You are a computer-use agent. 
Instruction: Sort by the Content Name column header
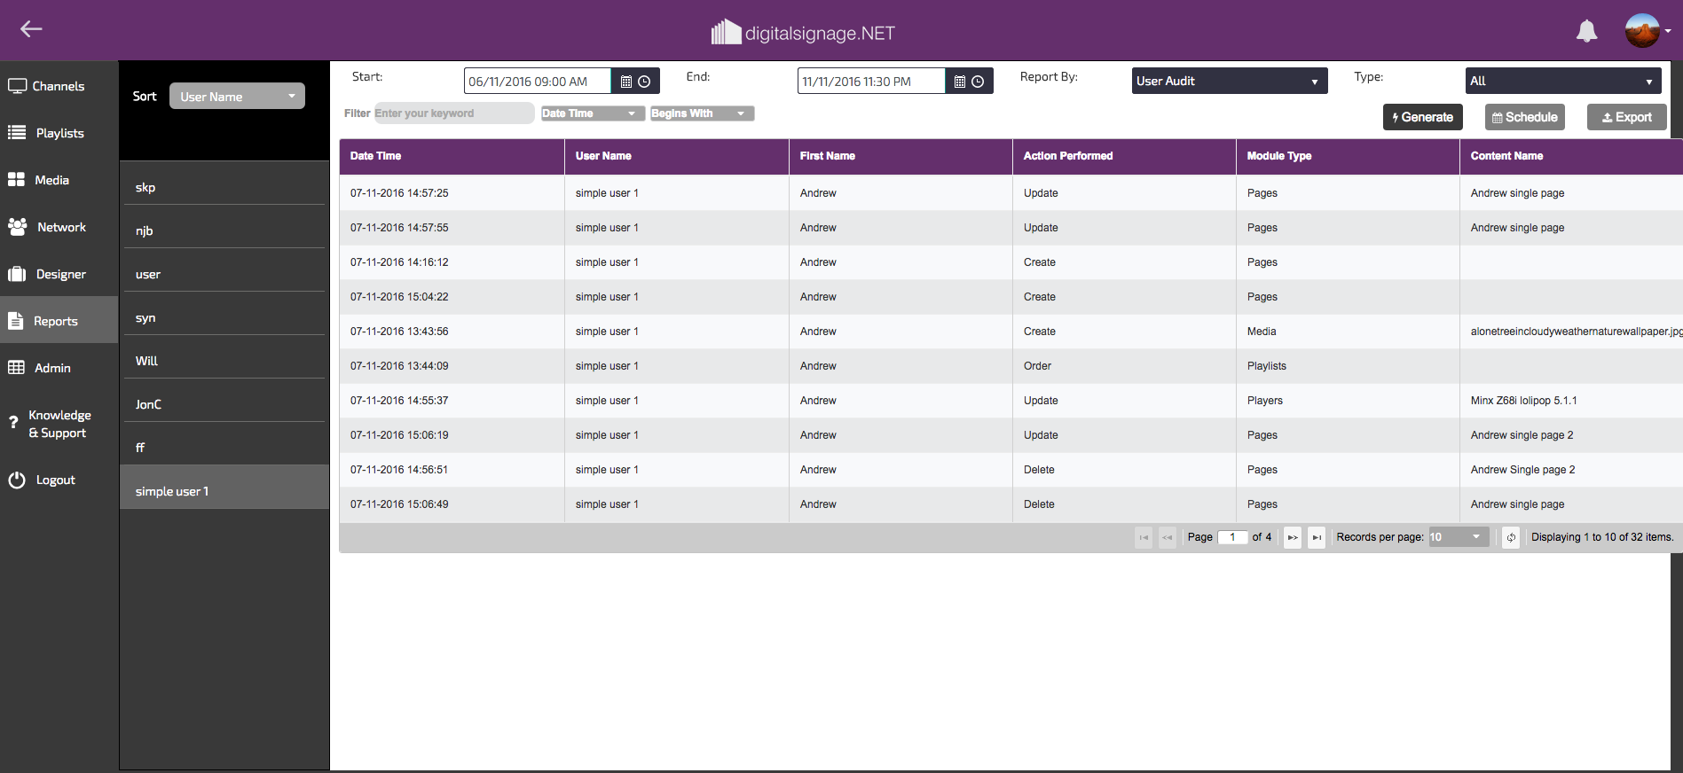1571,156
